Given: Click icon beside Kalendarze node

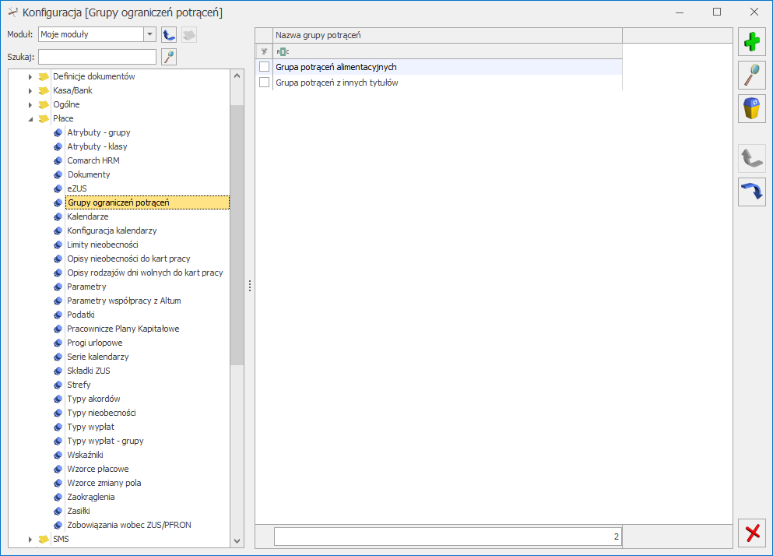Looking at the screenshot, I should (x=58, y=216).
